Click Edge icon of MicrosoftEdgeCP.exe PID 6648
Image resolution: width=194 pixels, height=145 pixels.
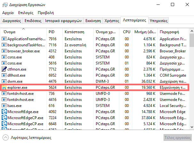(4, 124)
